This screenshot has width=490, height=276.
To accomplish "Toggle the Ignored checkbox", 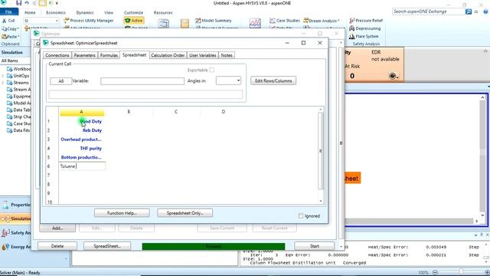I will point(301,216).
